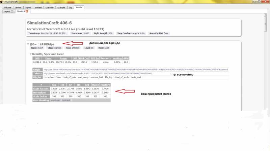
Task: Click the SimulationCraft 406-6 heading
Action: tap(49, 23)
